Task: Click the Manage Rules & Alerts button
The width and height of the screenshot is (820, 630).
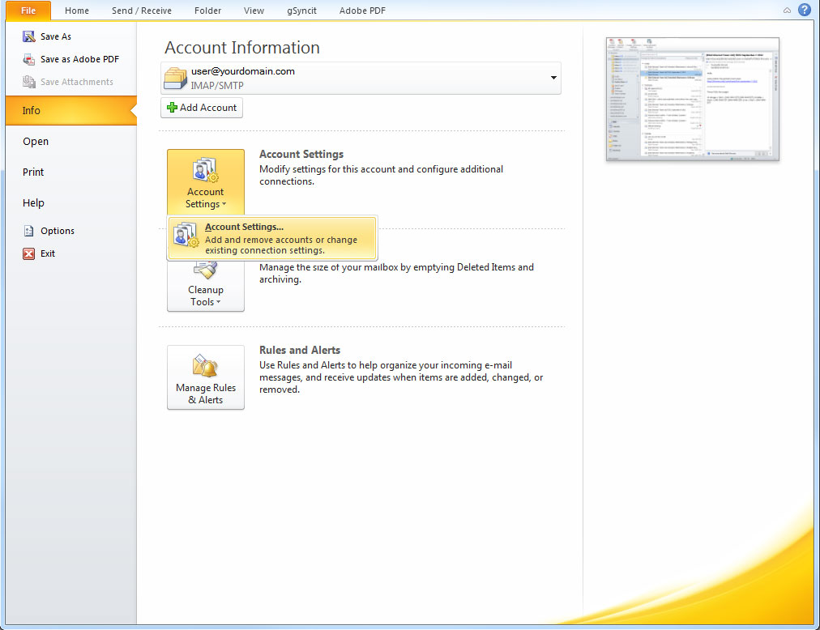Action: click(206, 377)
